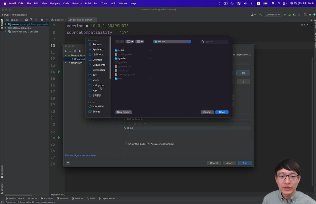
Task: Expand the gradle folder chevron
Action: coord(150,58)
